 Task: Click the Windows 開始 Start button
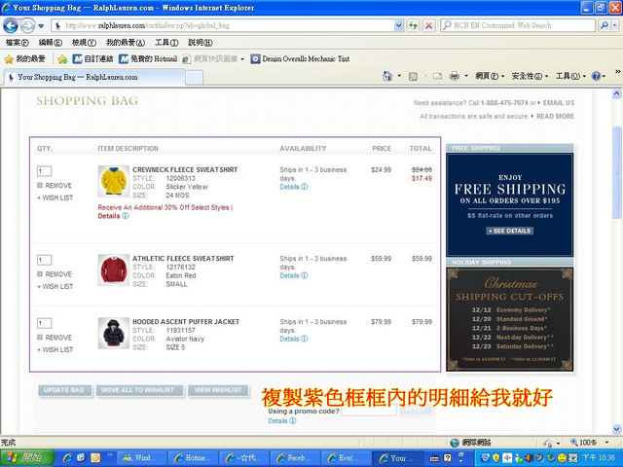(27, 458)
